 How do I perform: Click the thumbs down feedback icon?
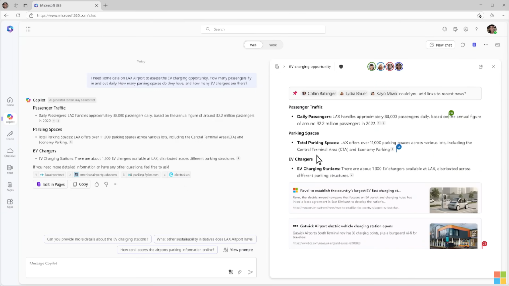(106, 184)
